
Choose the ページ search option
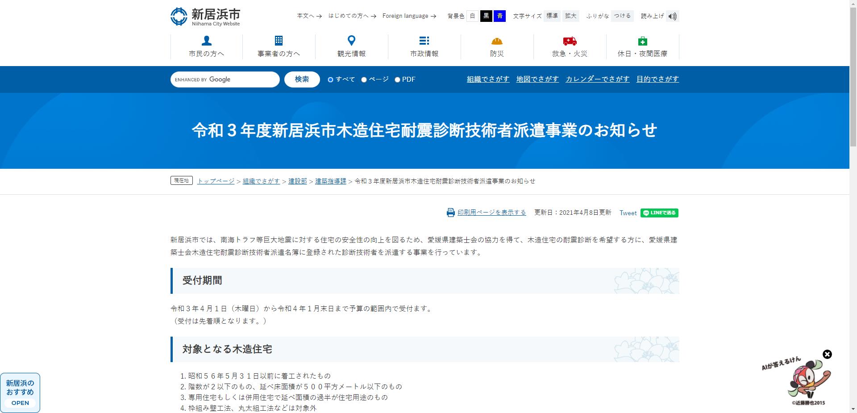[x=365, y=79]
